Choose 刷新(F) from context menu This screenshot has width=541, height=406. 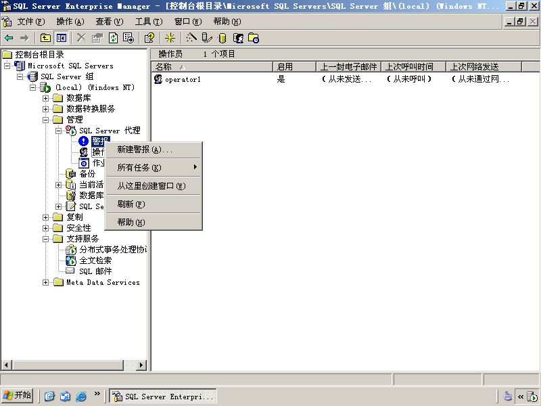click(154, 204)
